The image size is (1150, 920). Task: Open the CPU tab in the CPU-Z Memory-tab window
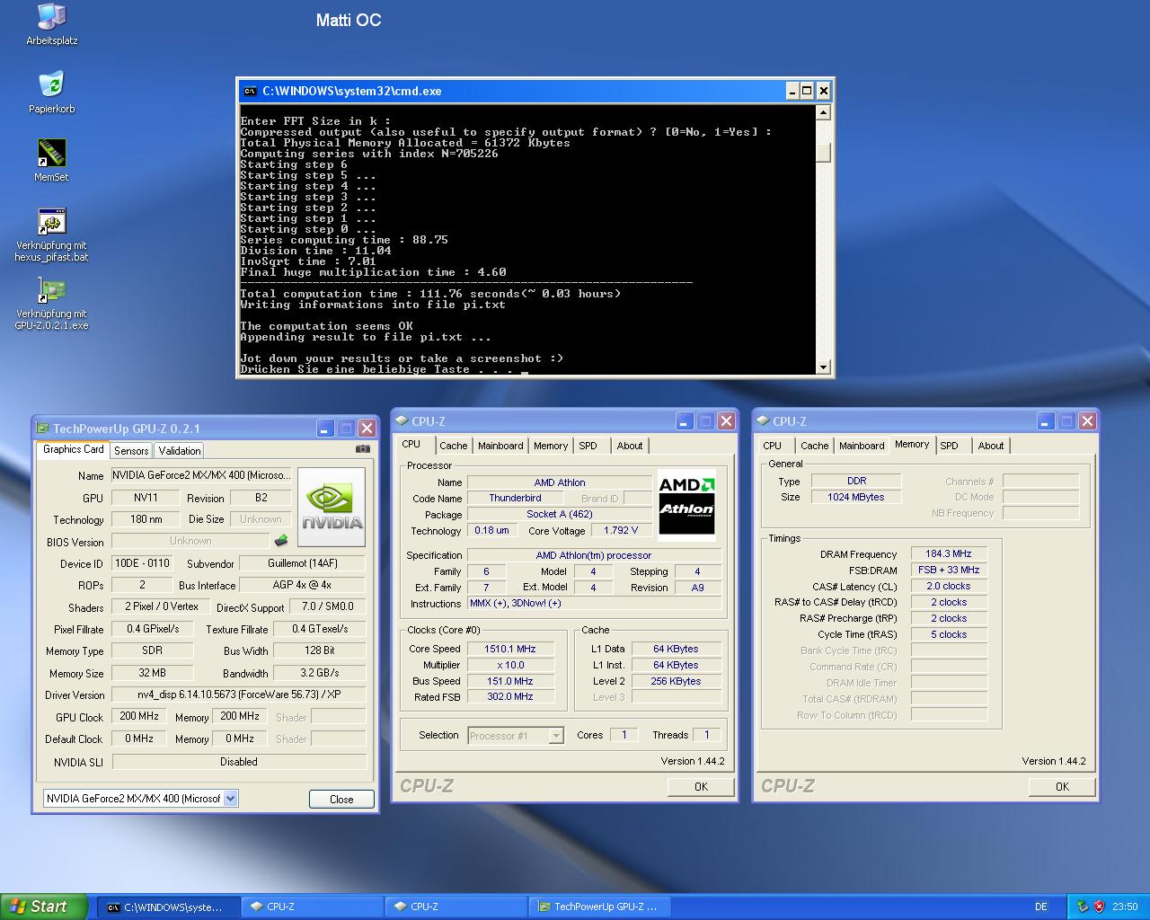click(773, 446)
